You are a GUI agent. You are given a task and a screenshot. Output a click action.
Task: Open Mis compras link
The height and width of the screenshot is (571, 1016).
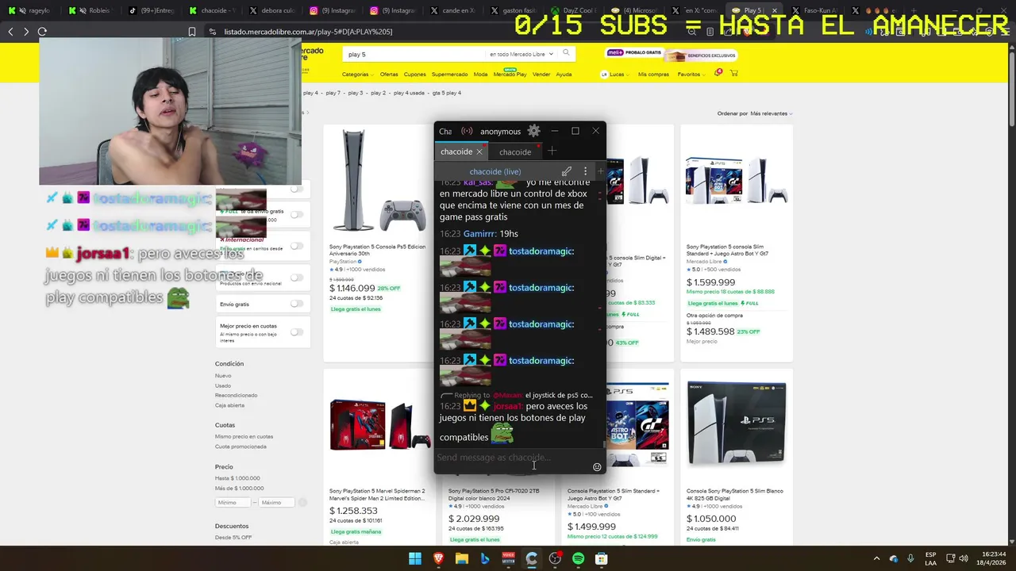pos(653,75)
